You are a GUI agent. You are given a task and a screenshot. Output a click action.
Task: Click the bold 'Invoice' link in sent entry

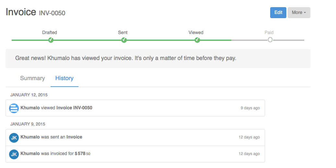coord(74,137)
